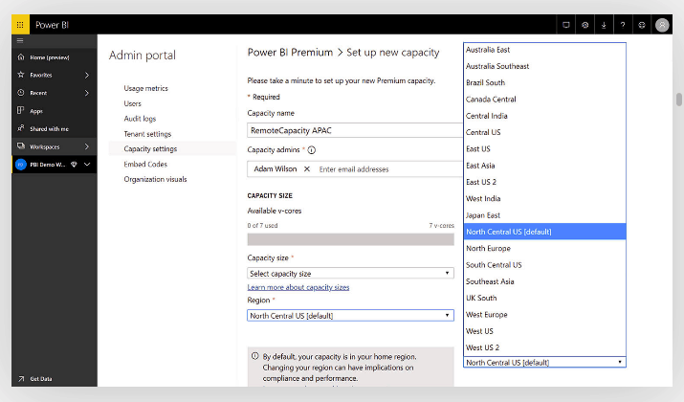Remove Adam Wilson from capacity admins
Screen dimensions: 684x402
click(x=307, y=168)
